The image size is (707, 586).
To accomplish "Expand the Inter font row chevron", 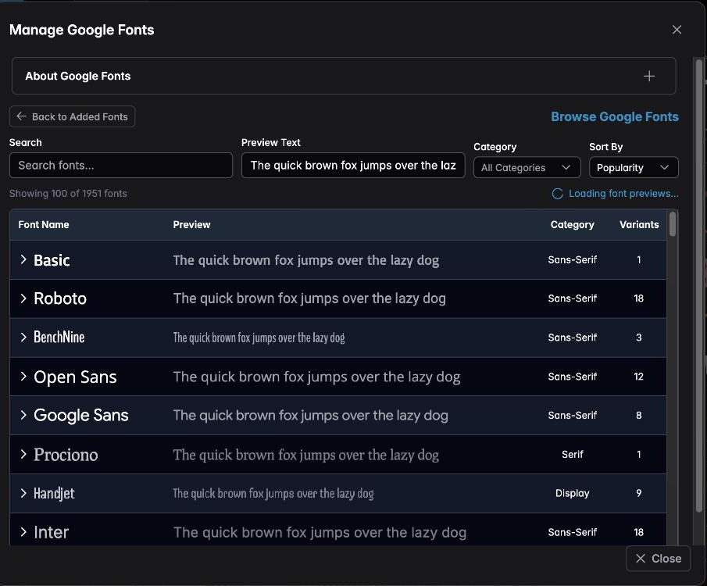I will pyautogui.click(x=23, y=532).
